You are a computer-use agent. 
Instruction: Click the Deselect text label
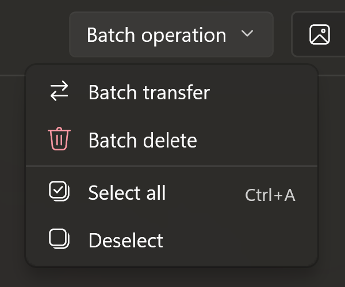[x=125, y=241]
